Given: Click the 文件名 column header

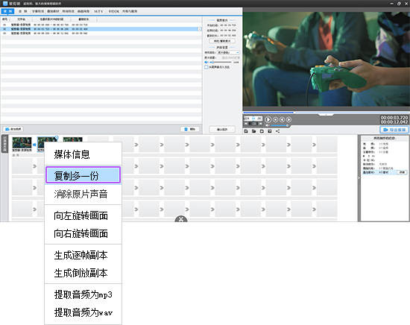Looking at the screenshot, I should pyautogui.click(x=21, y=19).
